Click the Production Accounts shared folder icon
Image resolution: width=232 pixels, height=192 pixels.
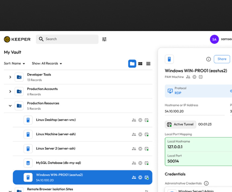[19, 91]
